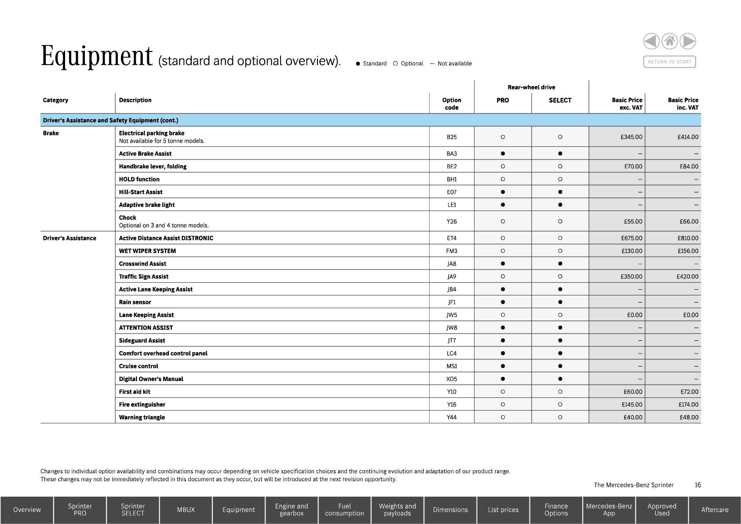
Task: Open the Finance Options tab
Action: click(556, 510)
